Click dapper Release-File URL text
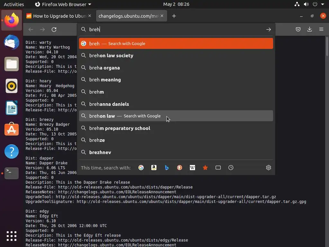The image size is (329, 247). pyautogui.click(x=125, y=187)
